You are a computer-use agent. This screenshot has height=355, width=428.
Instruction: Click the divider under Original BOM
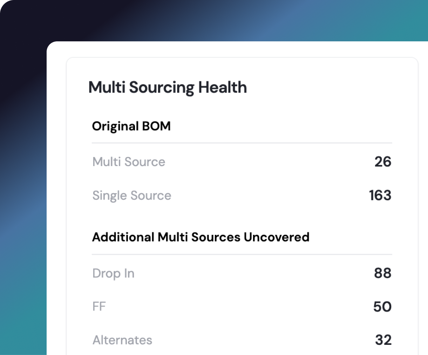pyautogui.click(x=242, y=143)
